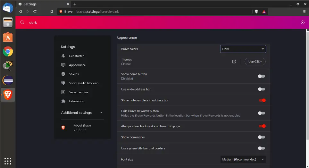309x168 pixels.
Task: Open the Brave colors dropdown
Action: 243,49
